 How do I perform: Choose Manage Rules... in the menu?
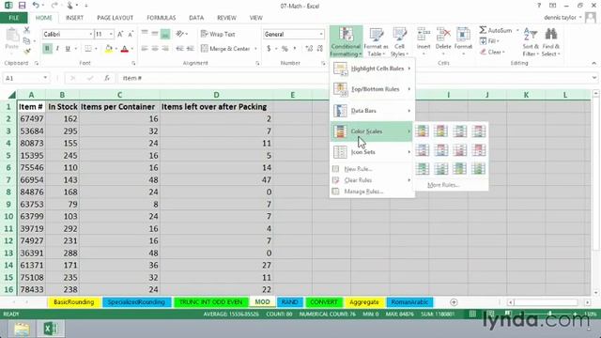372,192
